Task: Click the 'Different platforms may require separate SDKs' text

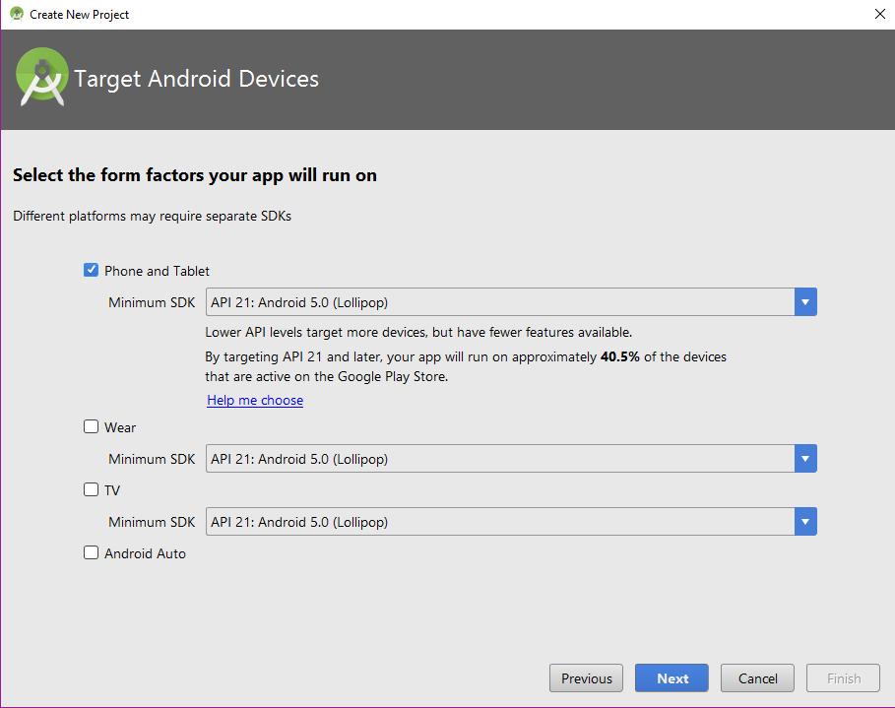Action: pos(152,216)
